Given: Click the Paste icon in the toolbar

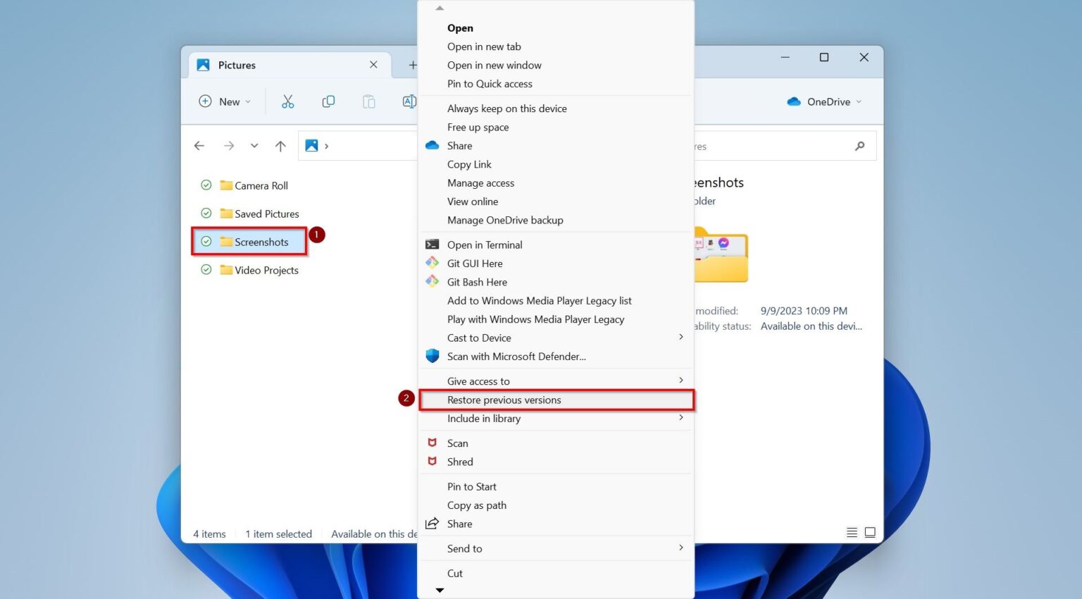Looking at the screenshot, I should coord(368,101).
